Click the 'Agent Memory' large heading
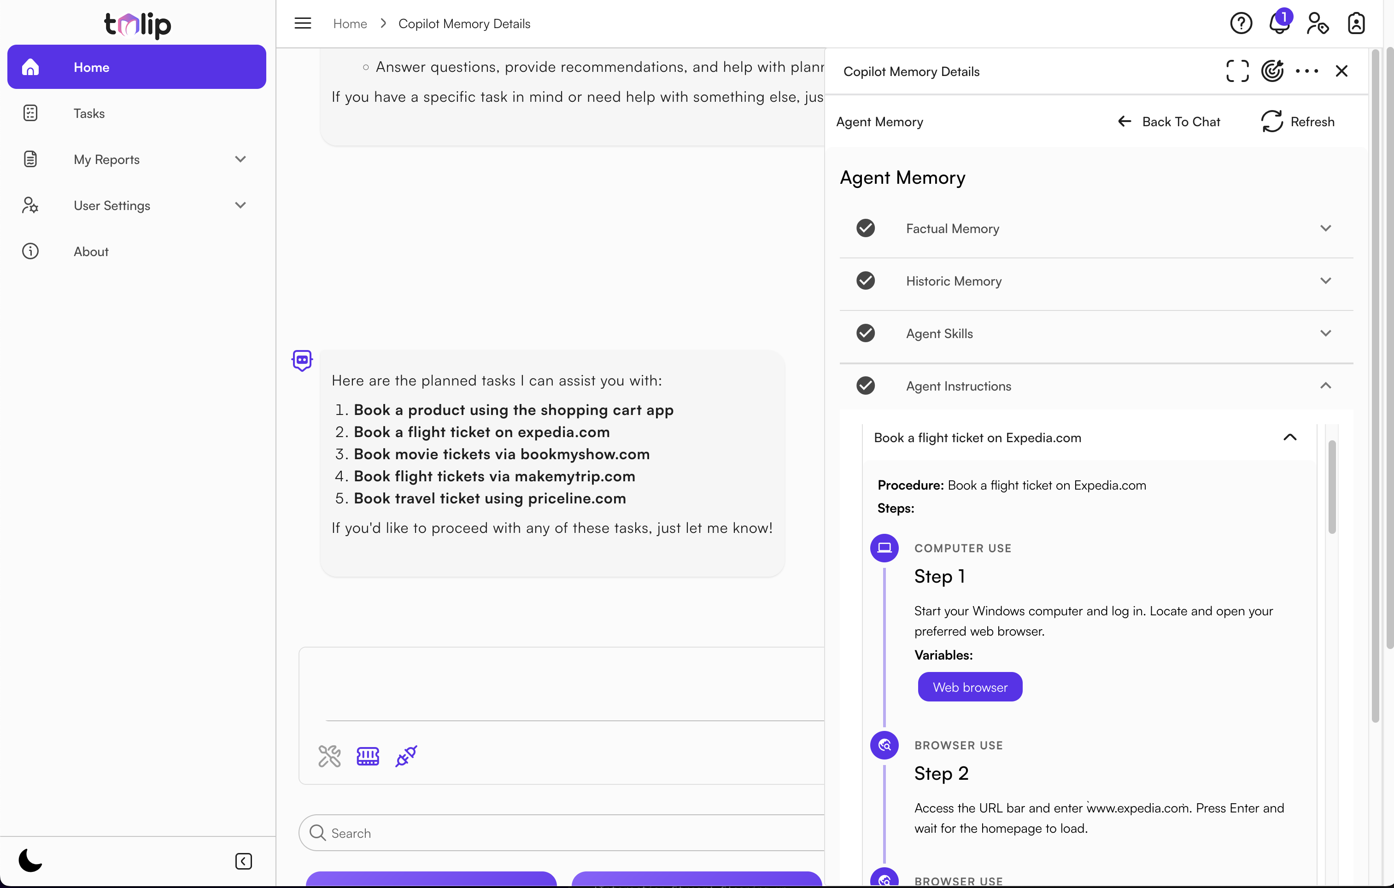Screen dimensions: 1394x888 click(x=902, y=177)
